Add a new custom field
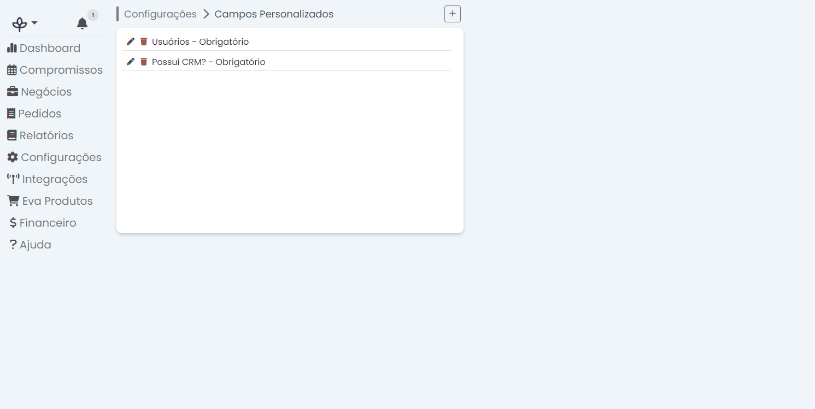The image size is (815, 409). (x=452, y=14)
